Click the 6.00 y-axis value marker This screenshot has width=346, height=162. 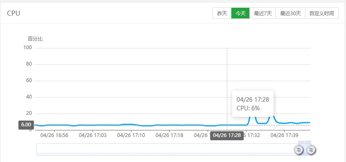coord(26,125)
